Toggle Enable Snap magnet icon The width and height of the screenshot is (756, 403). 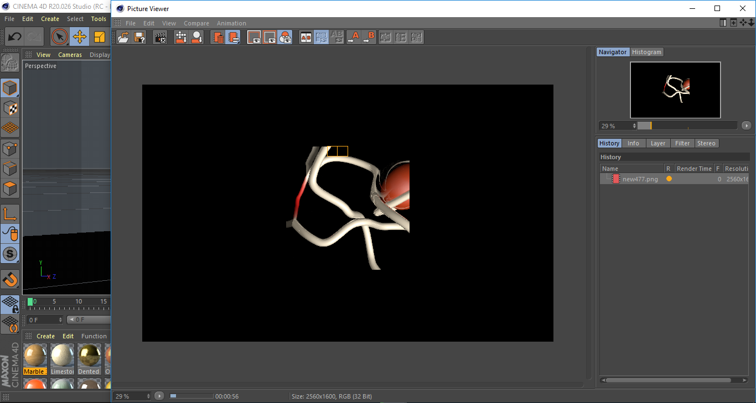10,280
